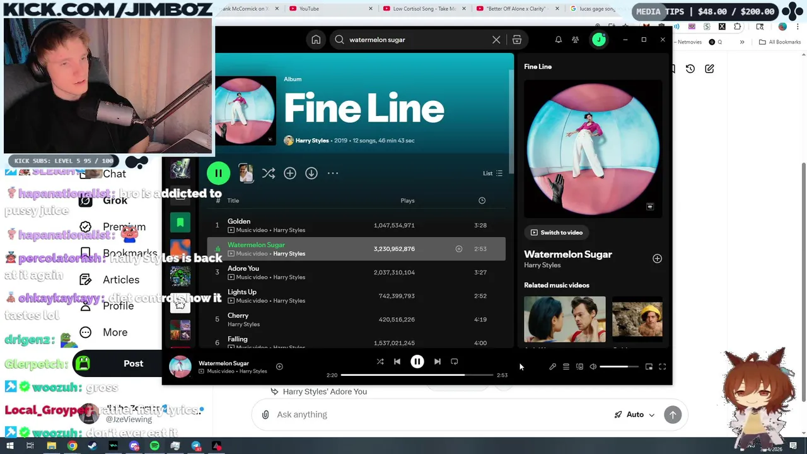Clear the Spotify search with the X icon
The height and width of the screenshot is (454, 807).
click(496, 40)
